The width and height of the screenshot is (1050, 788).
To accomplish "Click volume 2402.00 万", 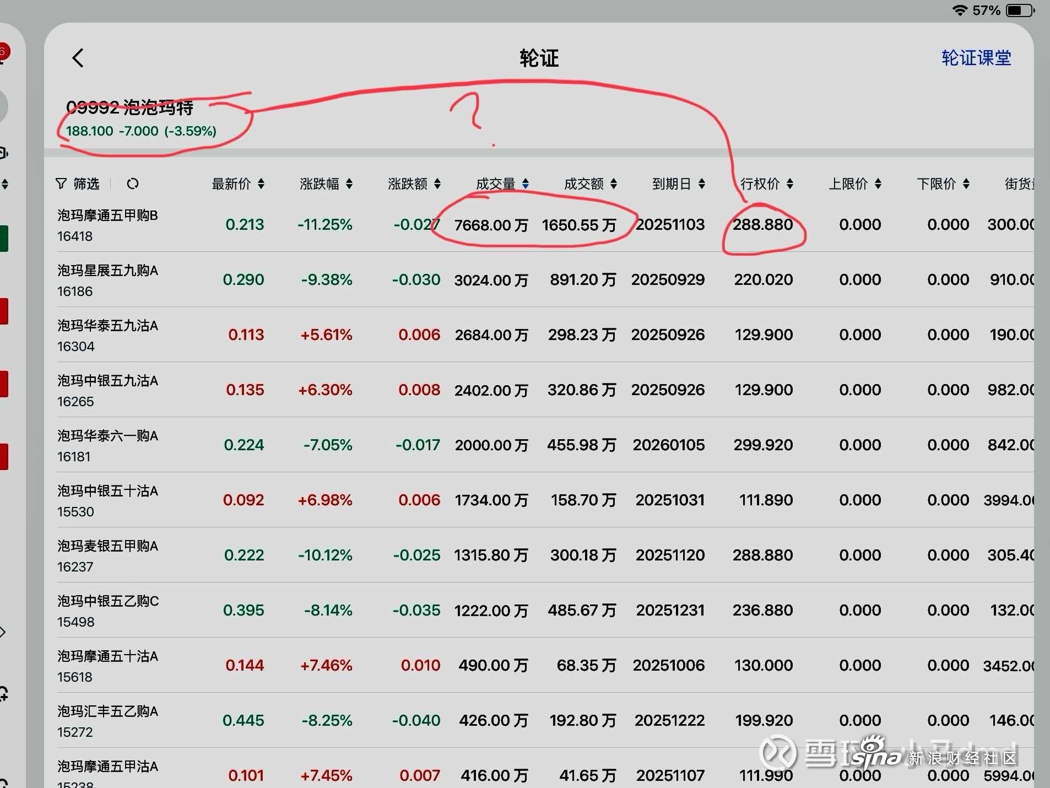I will tap(491, 390).
